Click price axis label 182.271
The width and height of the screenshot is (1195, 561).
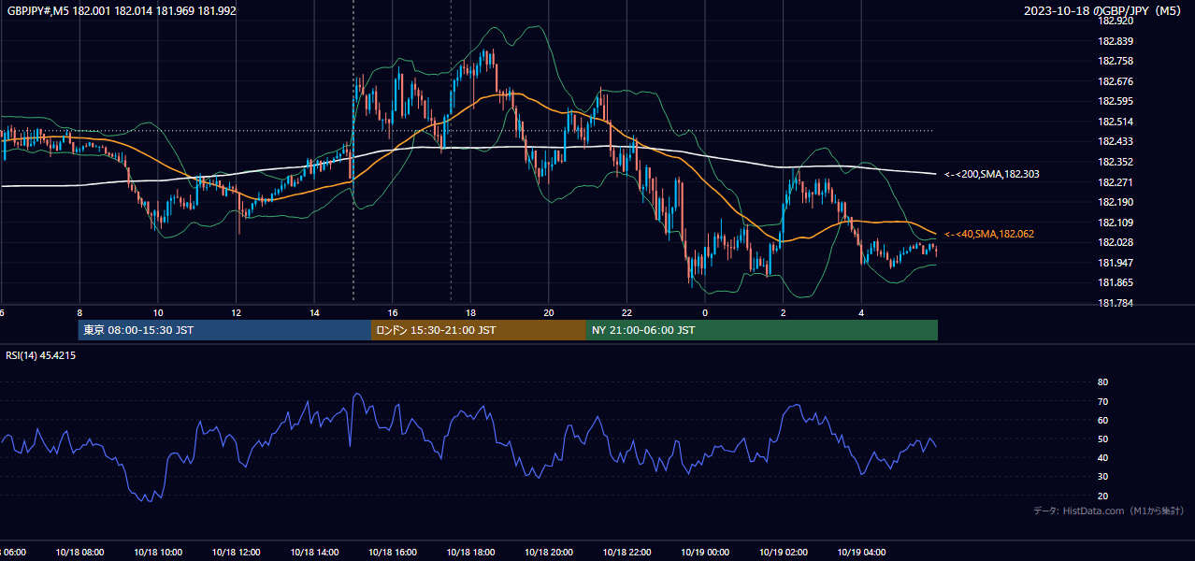1115,182
